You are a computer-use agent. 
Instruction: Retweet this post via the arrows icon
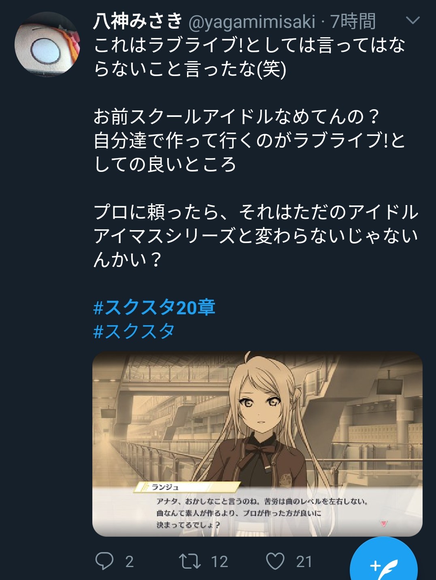[190, 561]
